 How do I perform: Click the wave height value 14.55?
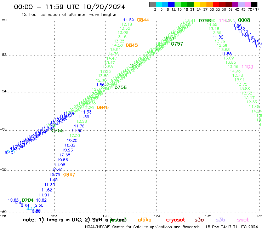pyautogui.click(x=212, y=24)
